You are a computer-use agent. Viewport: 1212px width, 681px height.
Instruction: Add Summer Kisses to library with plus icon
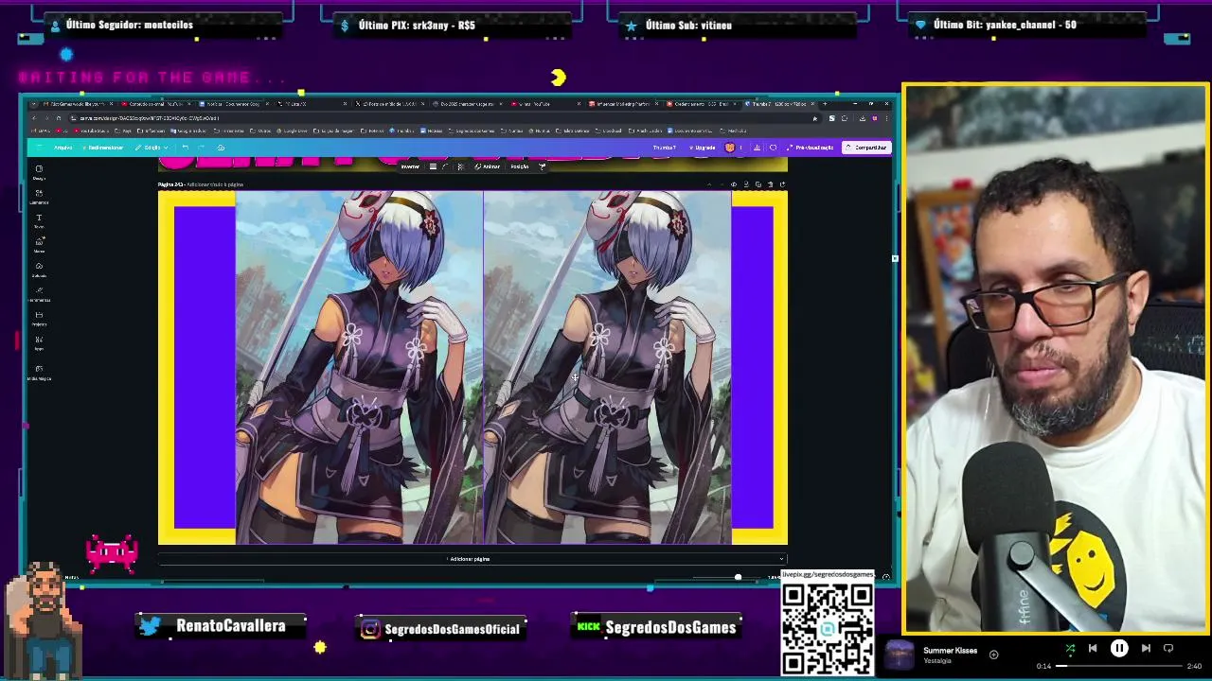coord(993,655)
